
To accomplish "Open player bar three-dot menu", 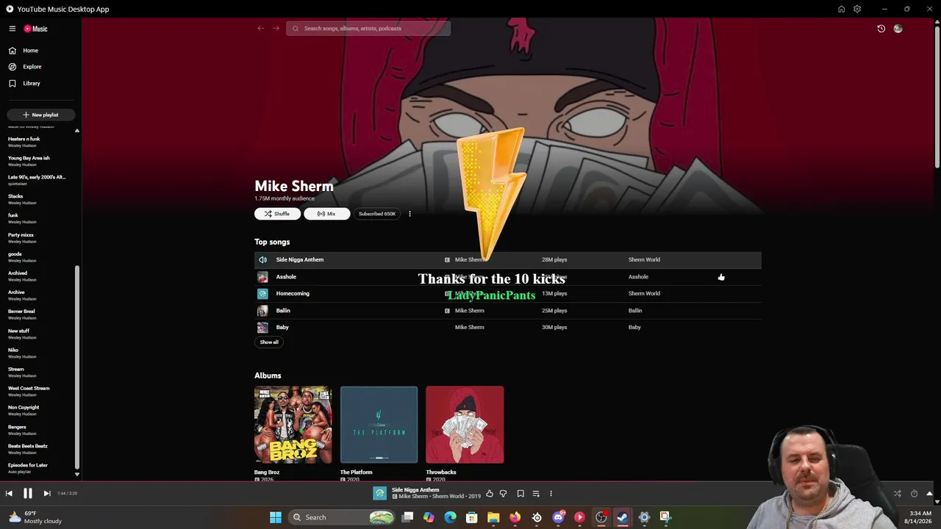I will click(x=551, y=494).
